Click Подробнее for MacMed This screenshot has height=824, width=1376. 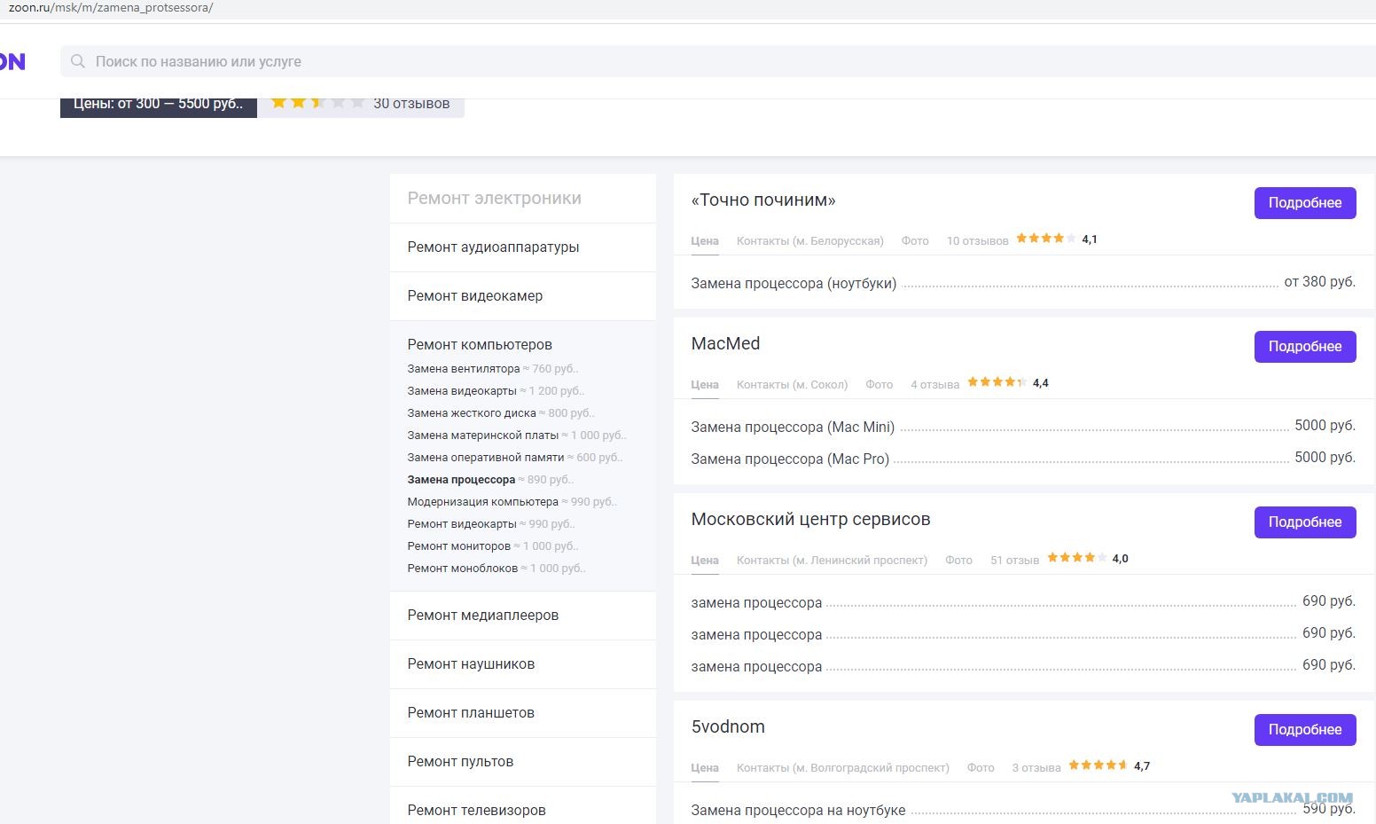1305,347
